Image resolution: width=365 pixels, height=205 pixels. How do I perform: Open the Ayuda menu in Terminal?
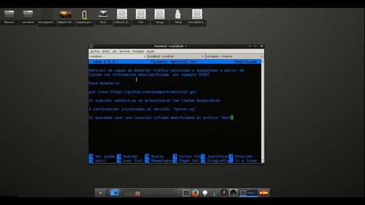coord(151,51)
